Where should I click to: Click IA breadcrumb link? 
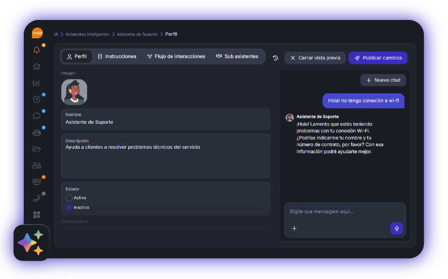tap(56, 34)
